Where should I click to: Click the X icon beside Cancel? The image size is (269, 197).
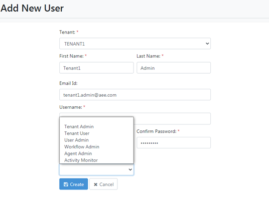[x=95, y=184]
